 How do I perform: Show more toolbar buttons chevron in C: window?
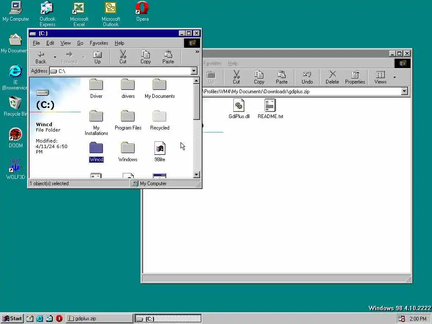coord(197,51)
